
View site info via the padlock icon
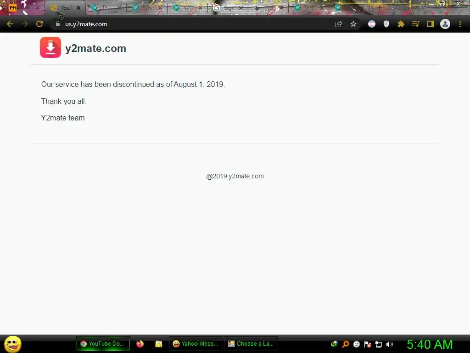[x=58, y=24]
